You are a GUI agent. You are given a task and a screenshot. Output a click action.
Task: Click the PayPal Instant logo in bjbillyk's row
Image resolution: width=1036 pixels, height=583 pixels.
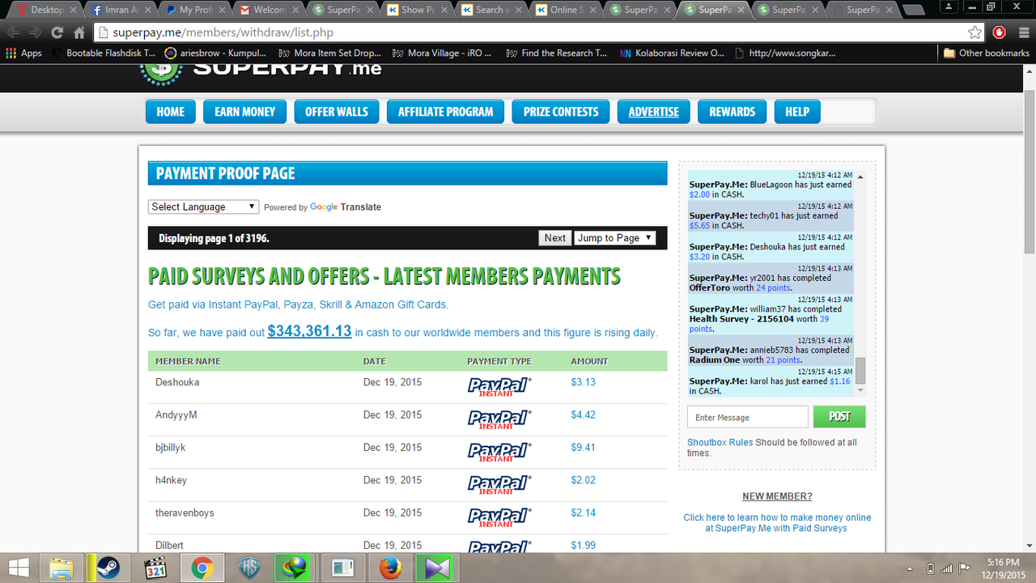499,452
